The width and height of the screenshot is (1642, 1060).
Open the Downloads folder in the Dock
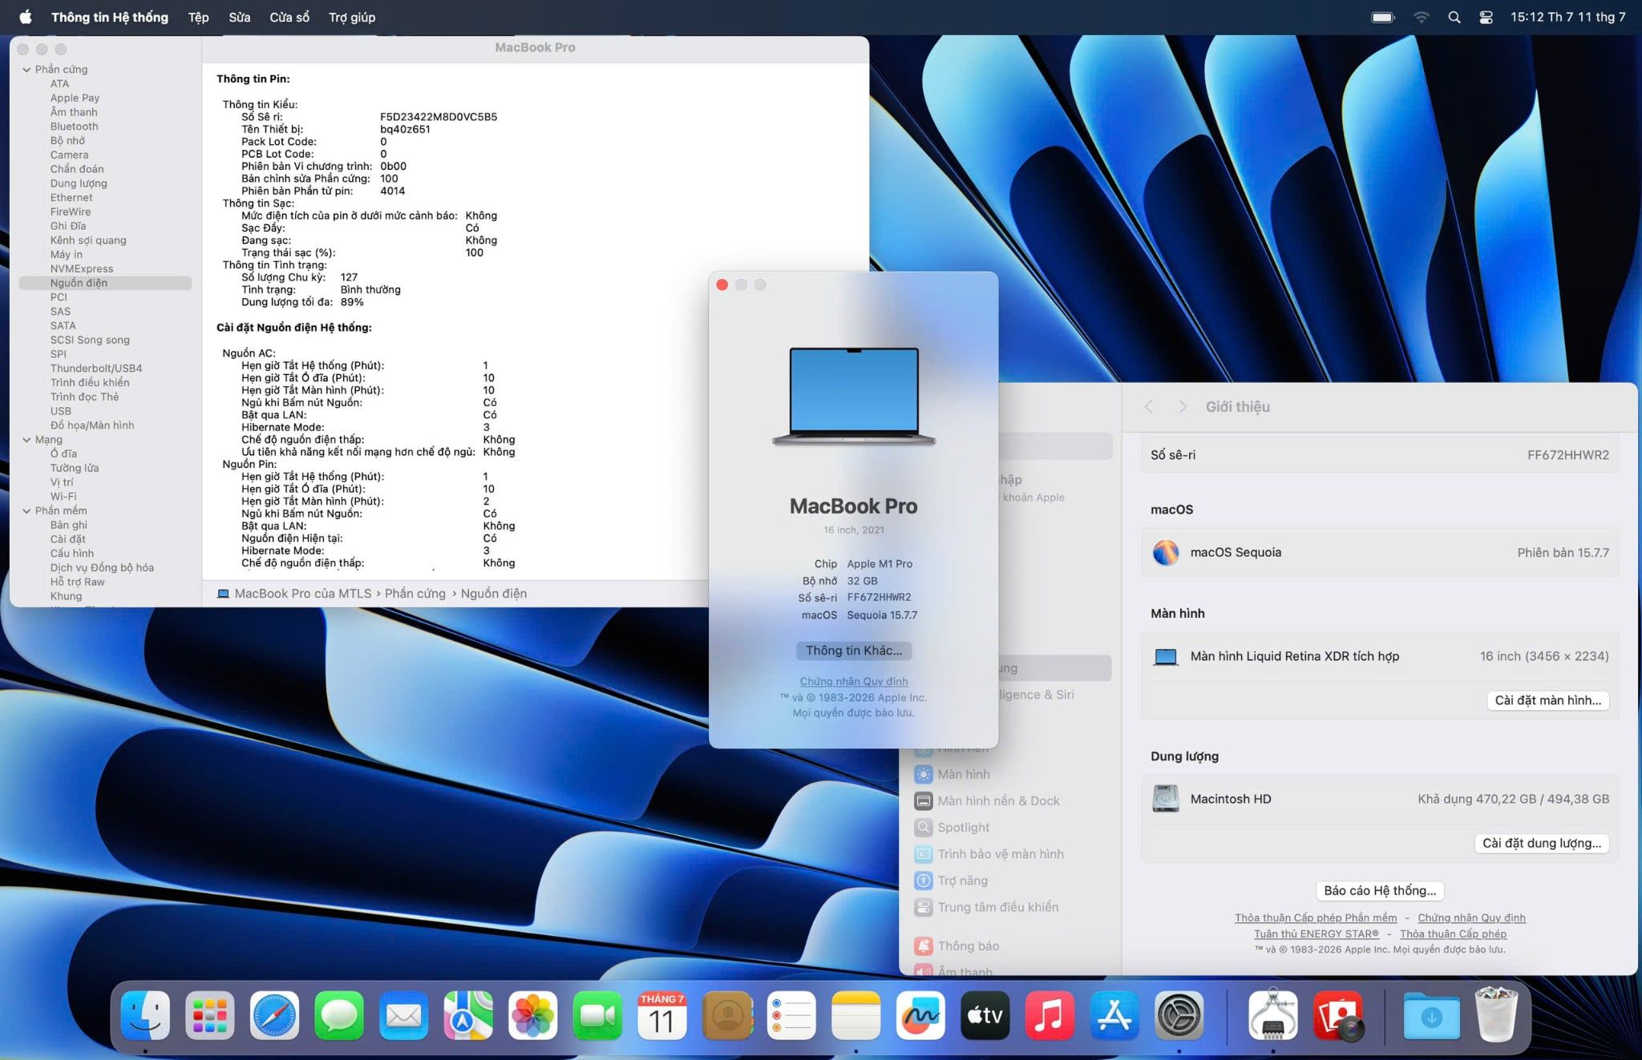1431,1016
